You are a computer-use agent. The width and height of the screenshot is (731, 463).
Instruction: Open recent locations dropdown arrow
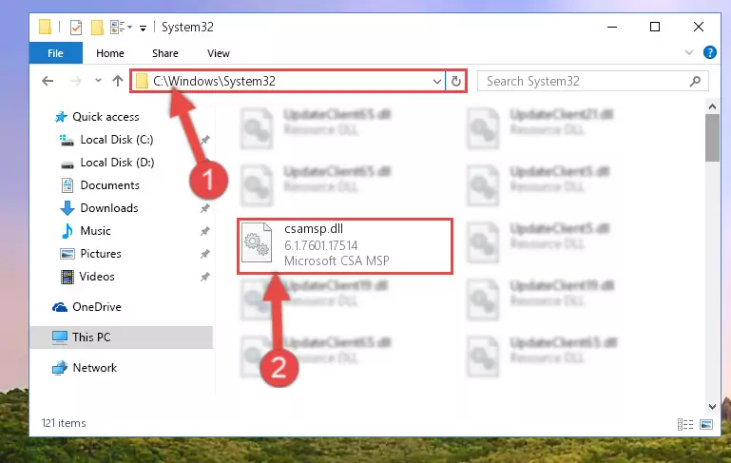(x=98, y=81)
